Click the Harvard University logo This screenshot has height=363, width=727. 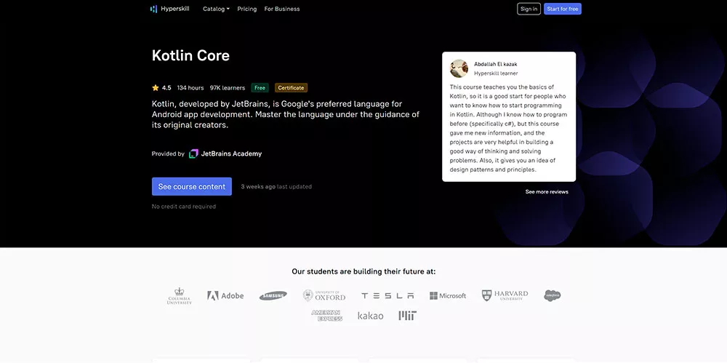505,295
